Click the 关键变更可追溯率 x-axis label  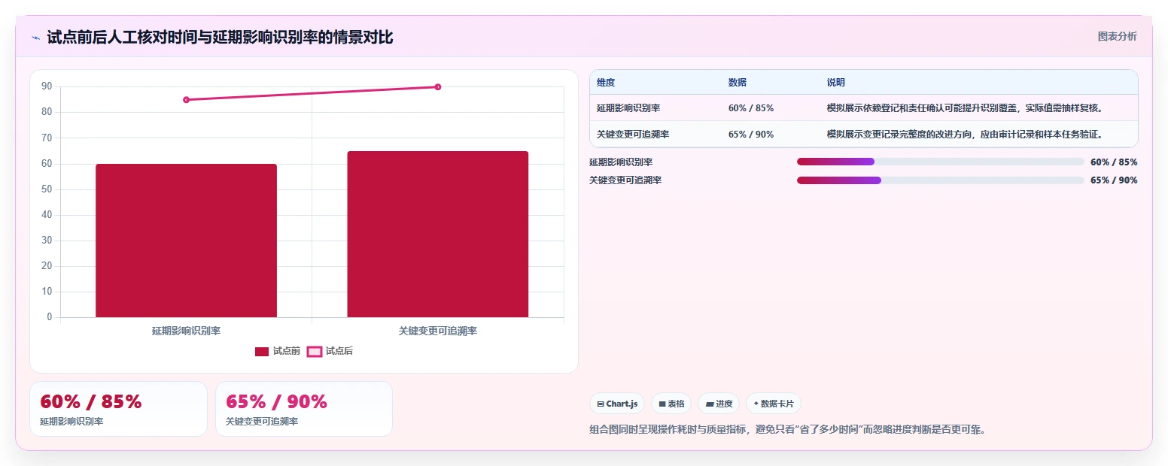[438, 331]
